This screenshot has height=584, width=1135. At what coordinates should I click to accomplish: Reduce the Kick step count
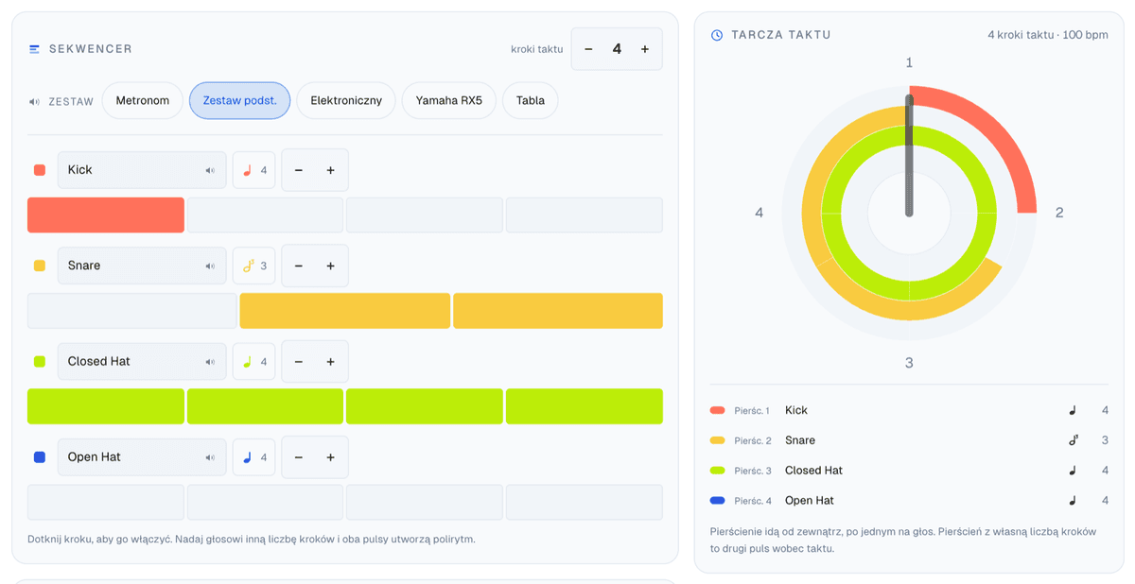click(x=299, y=170)
